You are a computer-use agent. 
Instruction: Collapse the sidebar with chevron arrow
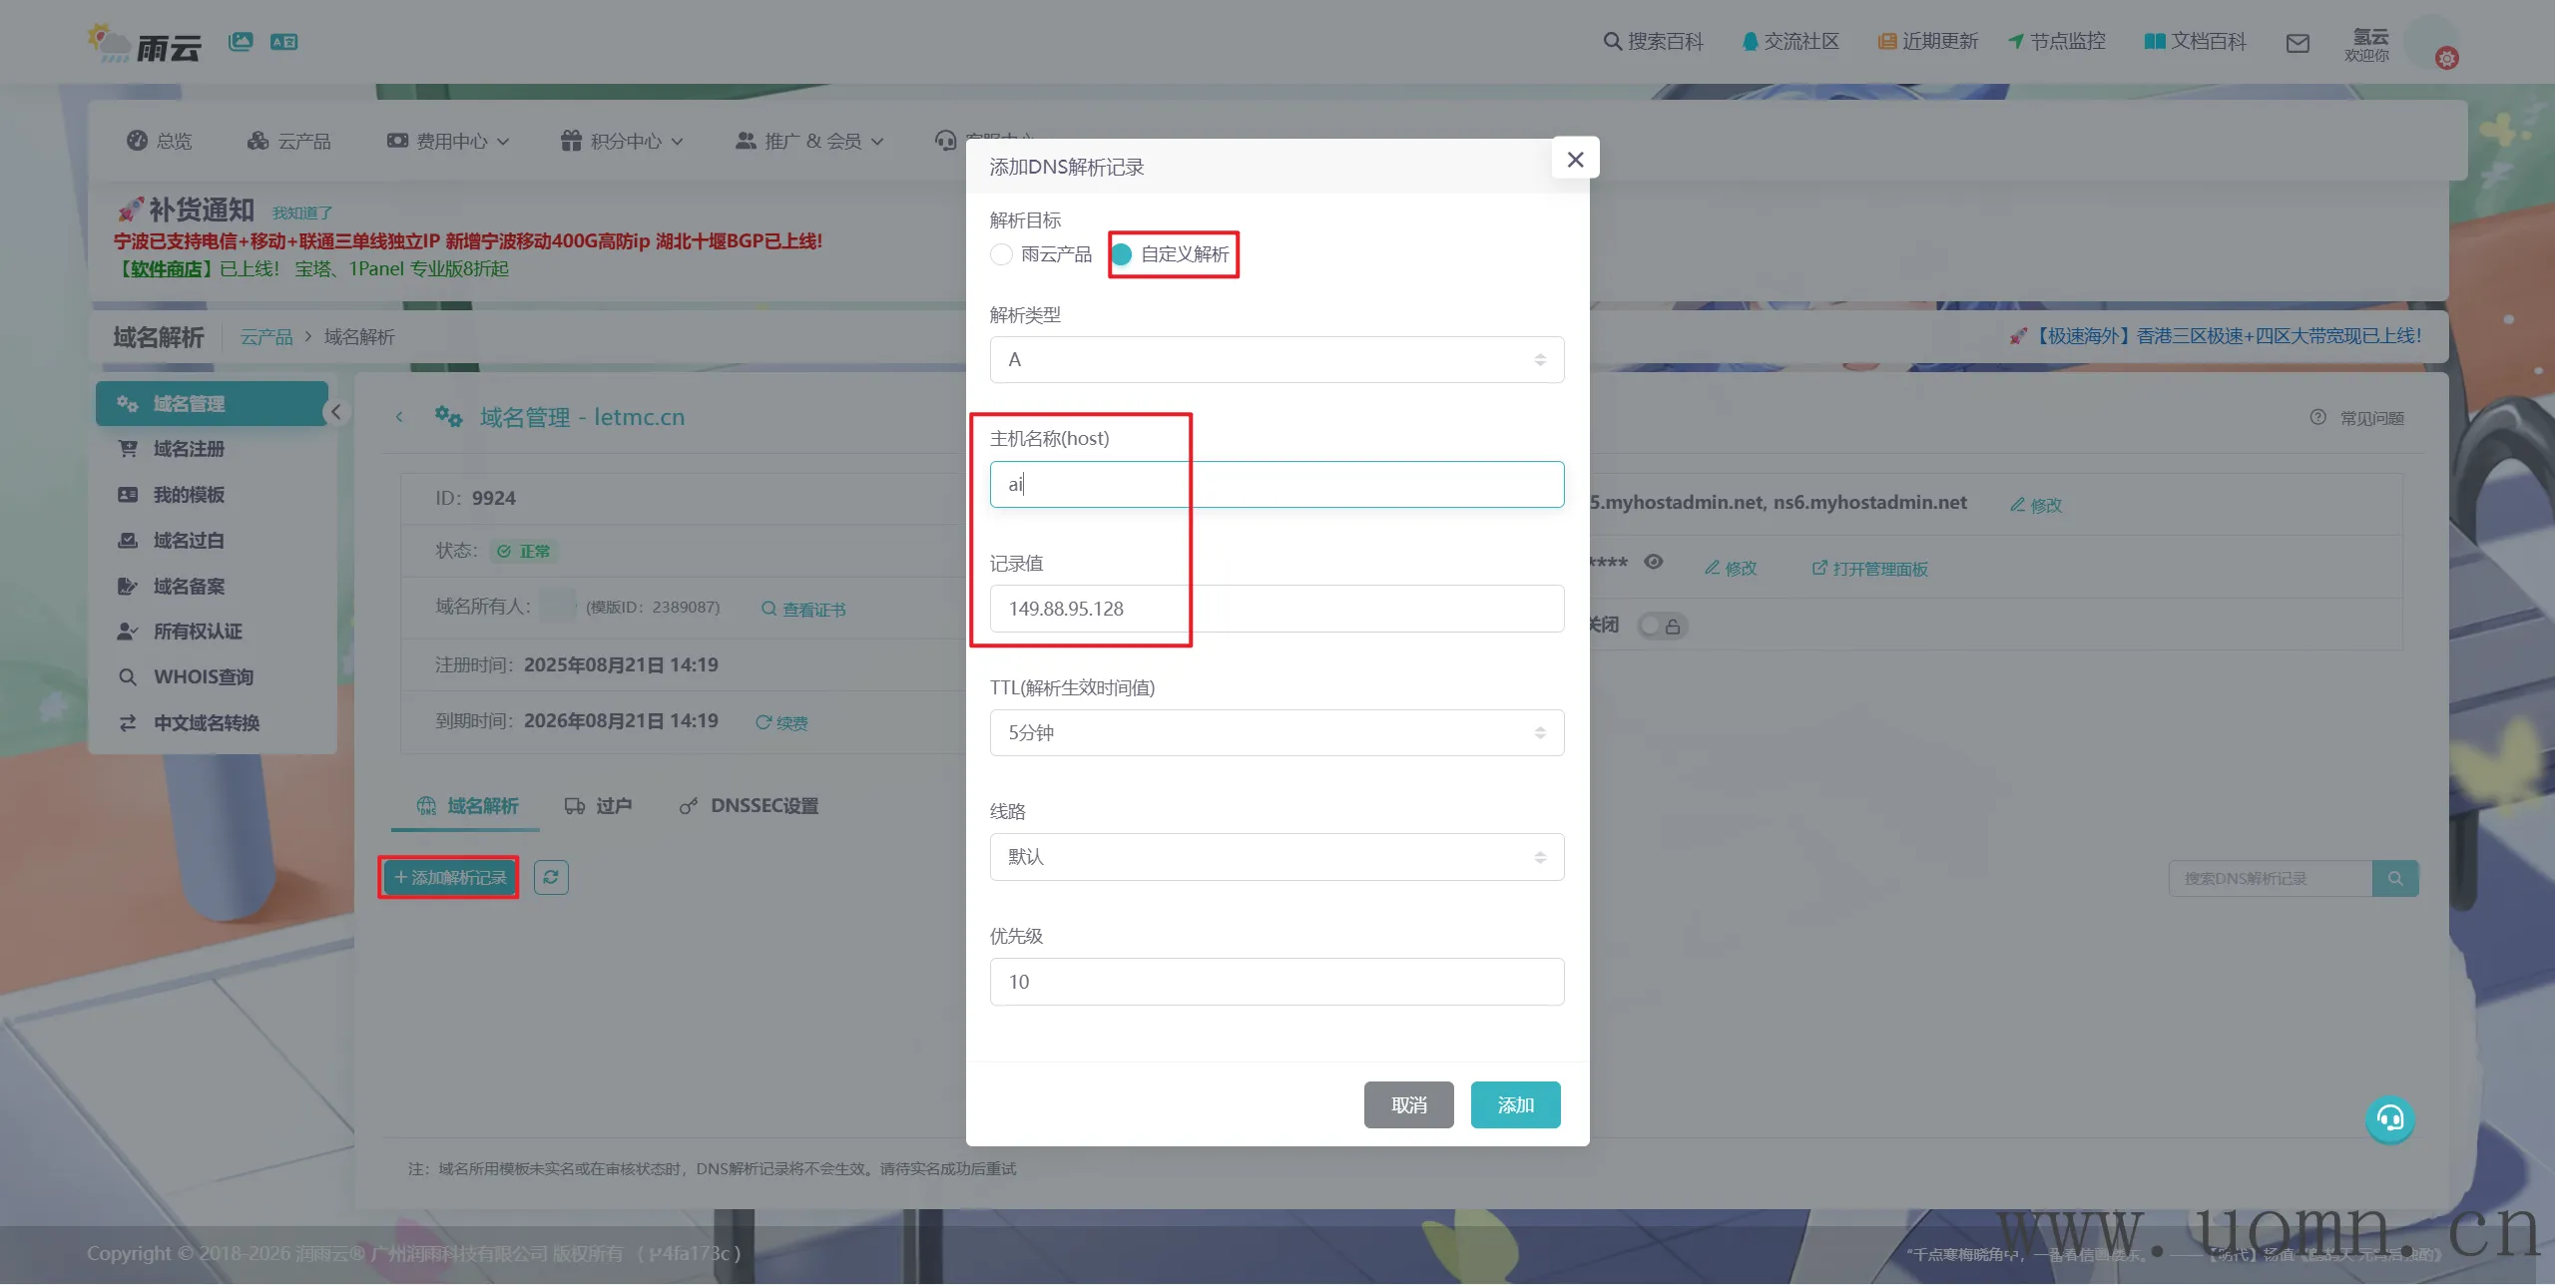[x=336, y=412]
